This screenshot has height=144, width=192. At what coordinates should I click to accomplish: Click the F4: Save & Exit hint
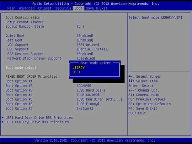pos(143,109)
